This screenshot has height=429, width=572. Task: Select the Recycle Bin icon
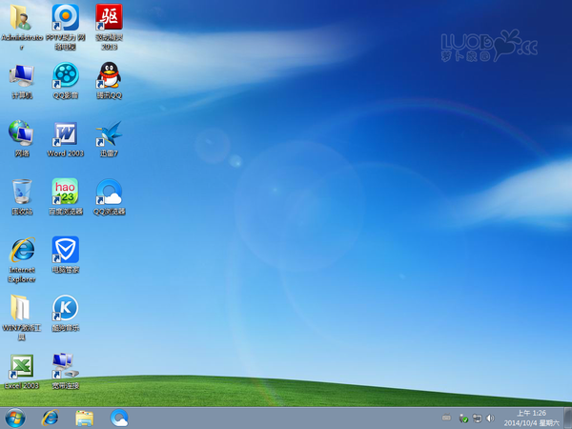[21, 191]
